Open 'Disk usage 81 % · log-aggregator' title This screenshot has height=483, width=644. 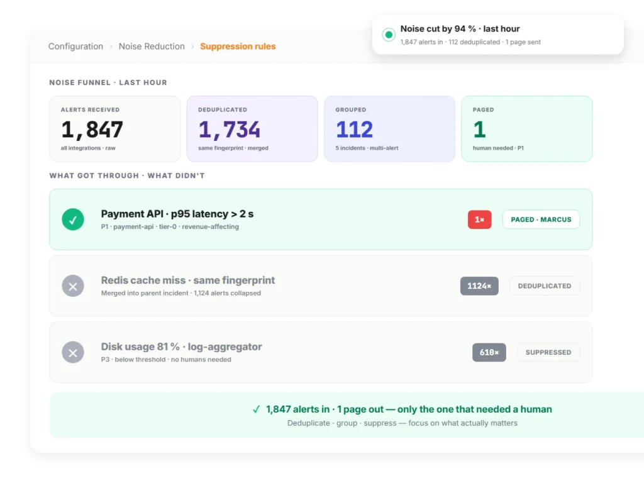coord(181,347)
